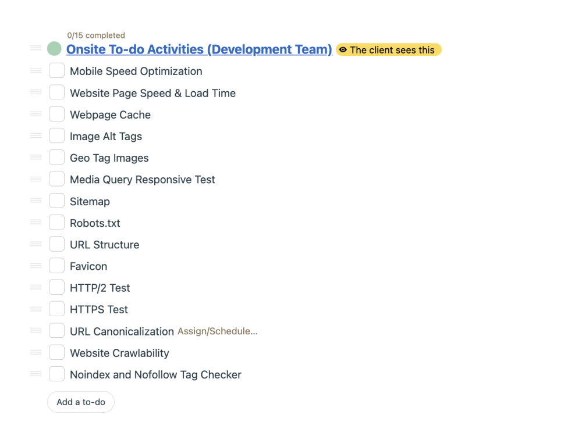Viewport: 582px width, 436px height.
Task: Open the Robots.txt to-do text
Action: 95,223
